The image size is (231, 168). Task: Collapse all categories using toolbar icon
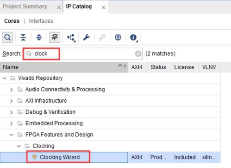coord(23,38)
